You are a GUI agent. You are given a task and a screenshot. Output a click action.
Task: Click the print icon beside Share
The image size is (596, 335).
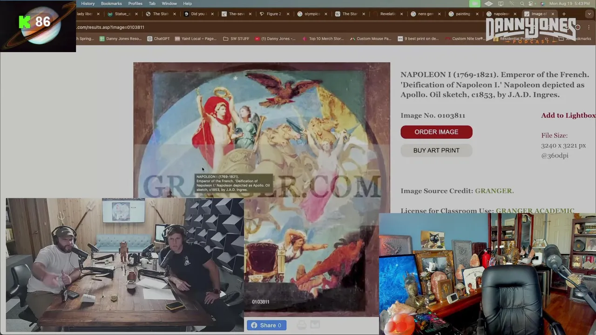[x=301, y=325]
